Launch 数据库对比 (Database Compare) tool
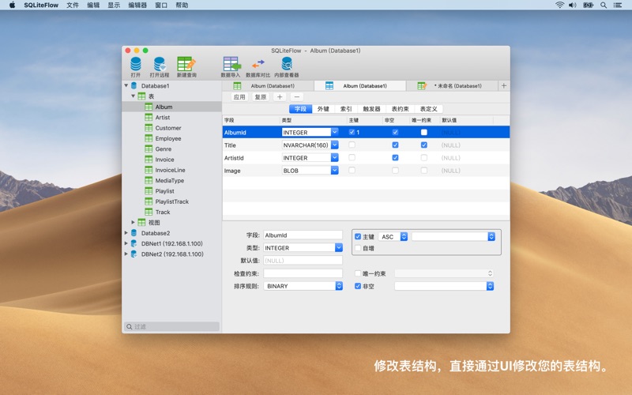 [x=258, y=65]
